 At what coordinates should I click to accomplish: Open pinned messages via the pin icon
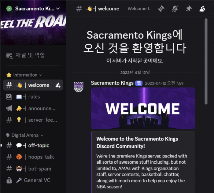pyautogui.click(x=189, y=9)
